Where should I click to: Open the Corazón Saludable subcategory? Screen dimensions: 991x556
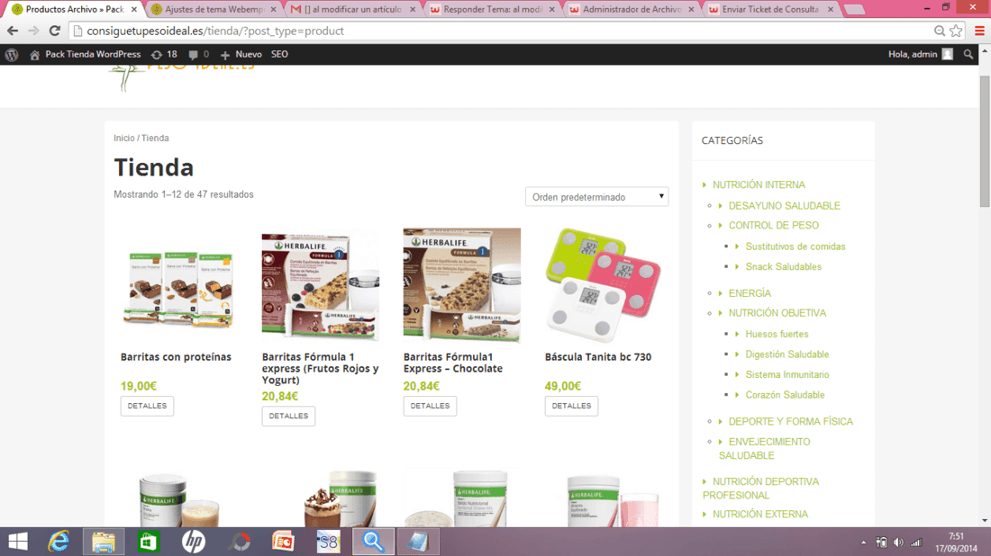(x=785, y=395)
